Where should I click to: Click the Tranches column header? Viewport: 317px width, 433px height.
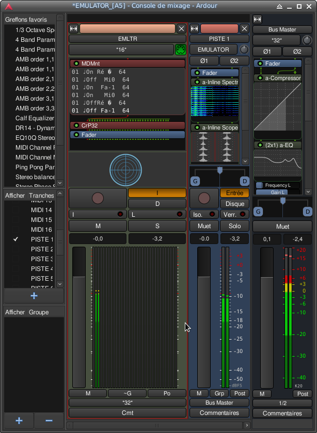(x=41, y=196)
